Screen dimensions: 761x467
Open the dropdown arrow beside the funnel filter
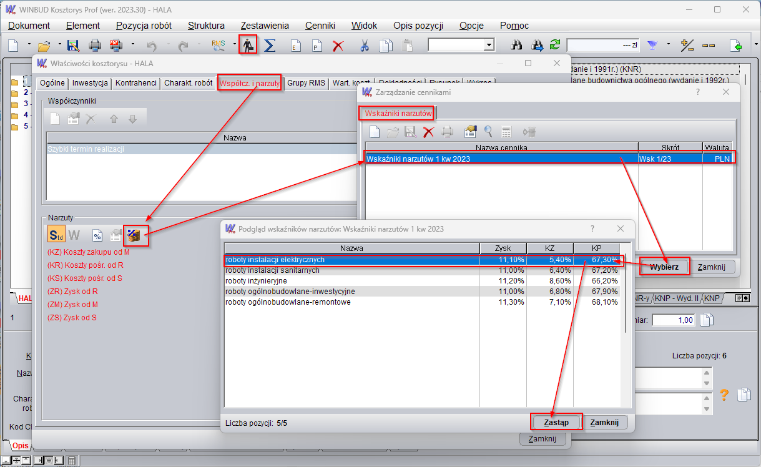(668, 46)
